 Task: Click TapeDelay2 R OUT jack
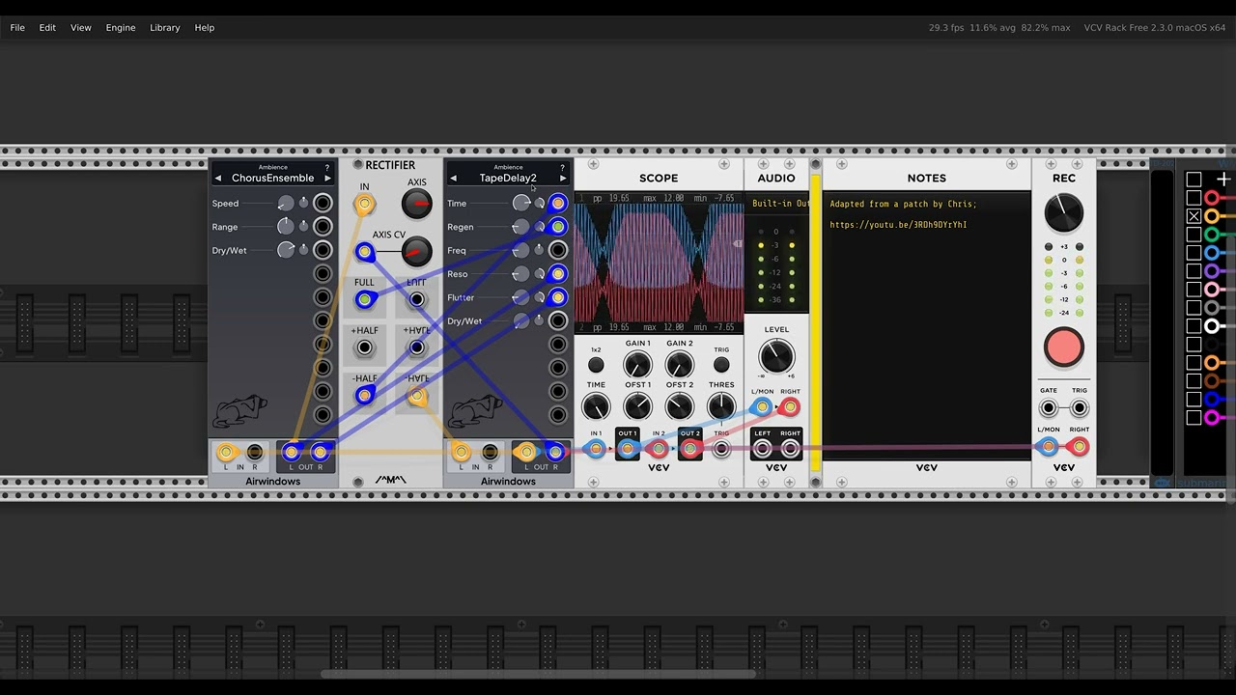tap(554, 452)
